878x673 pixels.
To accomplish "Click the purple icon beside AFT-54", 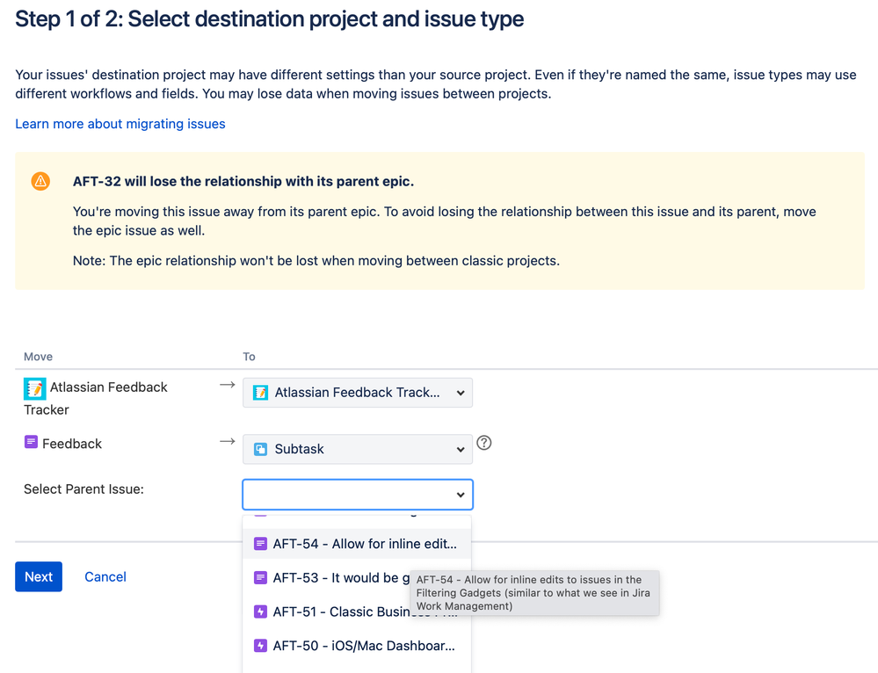I will tap(260, 544).
